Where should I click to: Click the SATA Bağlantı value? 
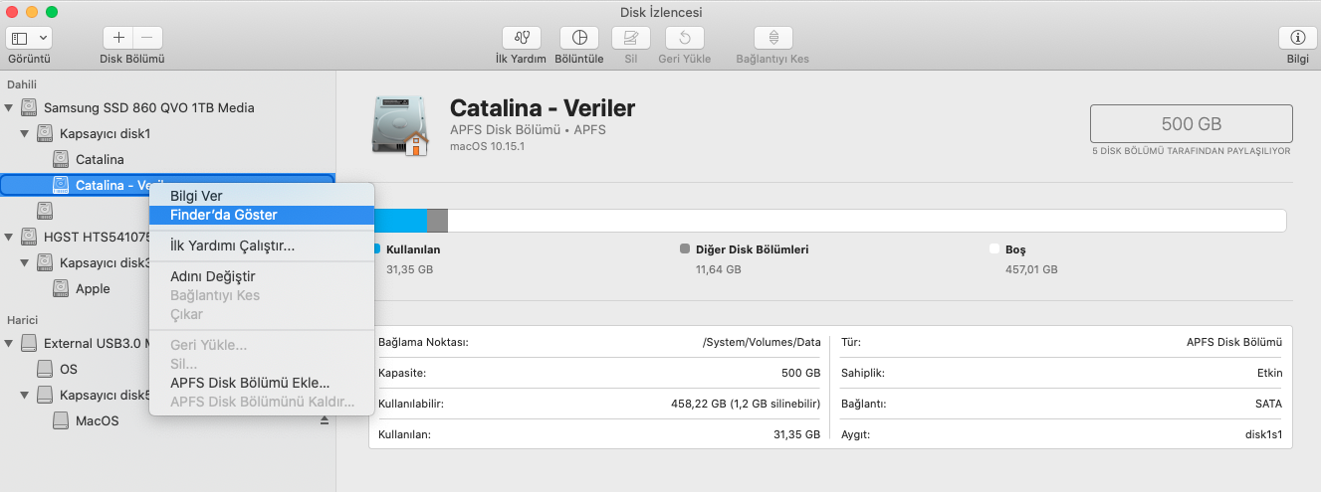coord(1268,404)
